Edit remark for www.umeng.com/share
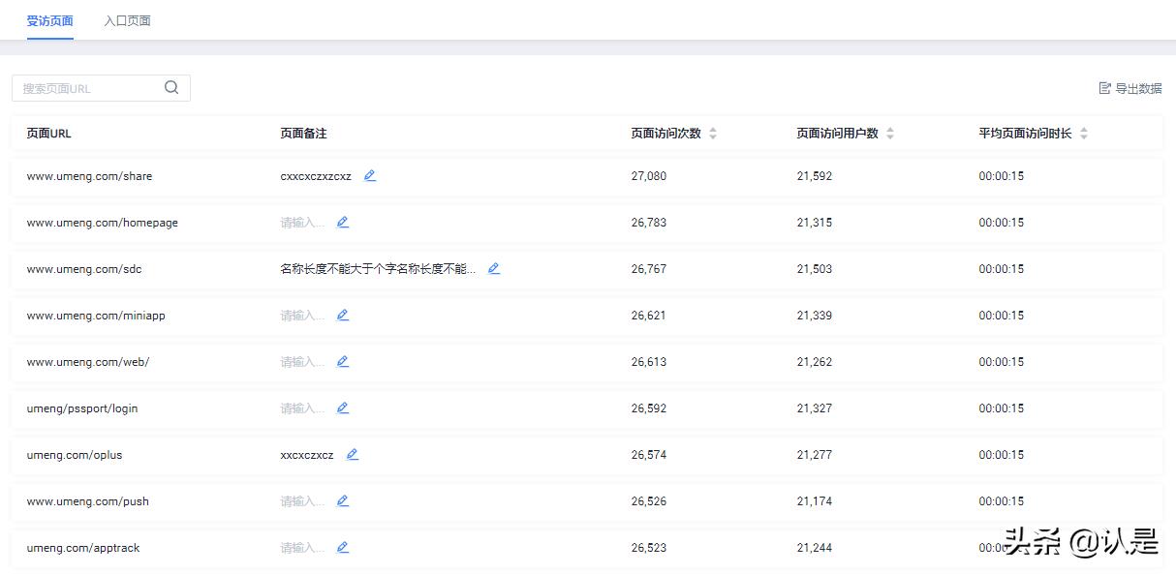Image resolution: width=1176 pixels, height=574 pixels. [370, 176]
